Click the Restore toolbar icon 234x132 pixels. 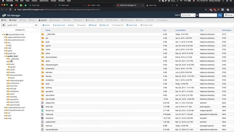click(78, 20)
